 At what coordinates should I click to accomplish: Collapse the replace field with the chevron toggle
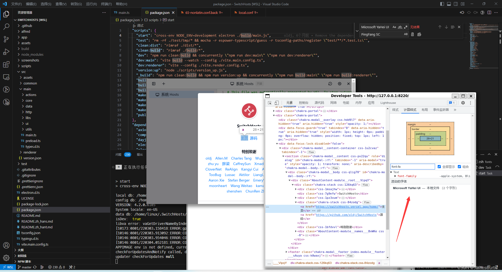pos(357,31)
